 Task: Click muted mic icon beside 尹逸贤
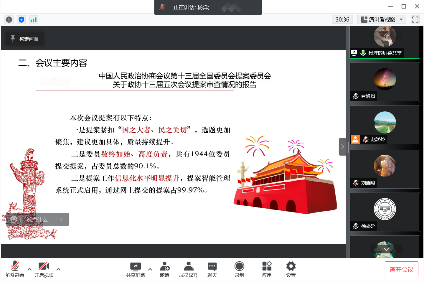coord(356,96)
